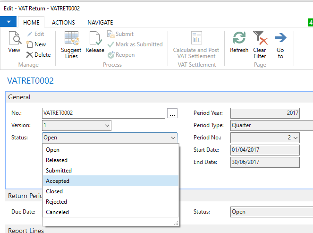Click the ellipsis button beside No. field
This screenshot has width=313, height=233.
point(172,113)
